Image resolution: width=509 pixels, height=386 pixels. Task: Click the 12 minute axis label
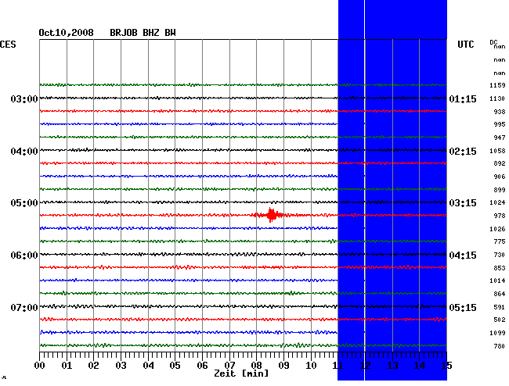coord(365,366)
